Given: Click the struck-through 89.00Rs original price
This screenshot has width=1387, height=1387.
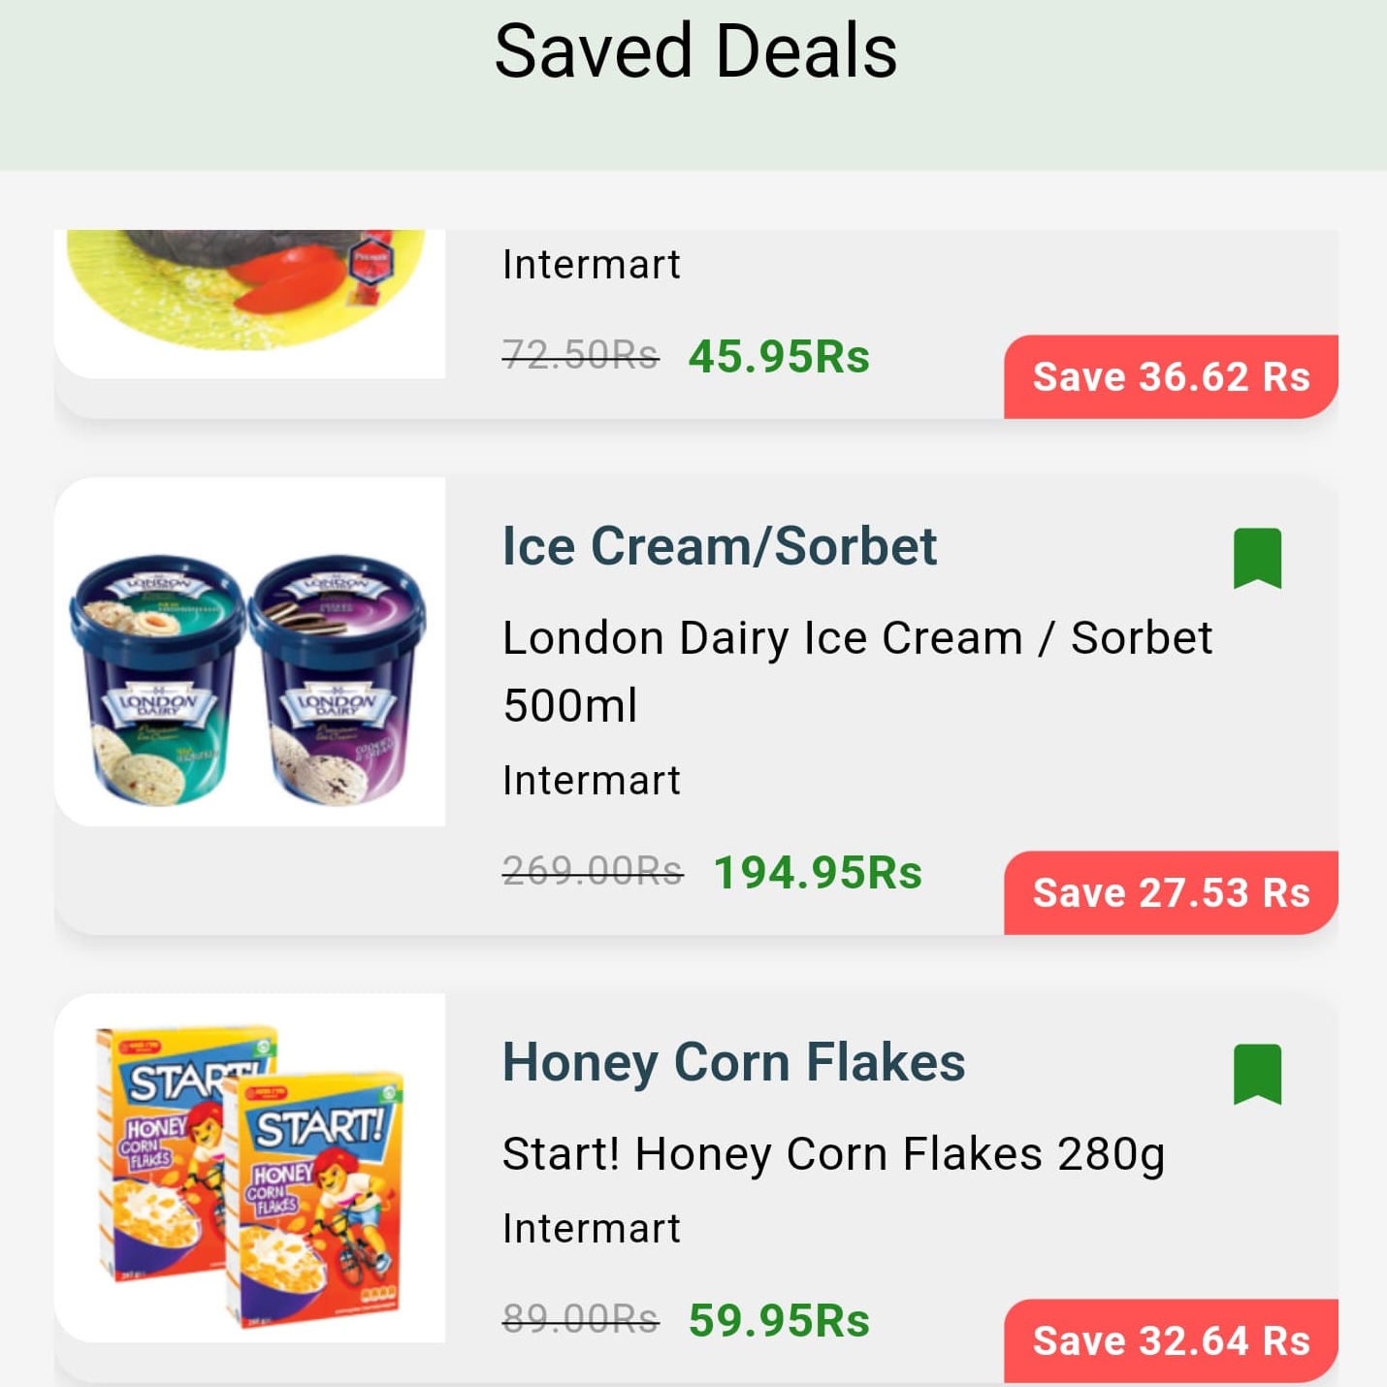Looking at the screenshot, I should tap(579, 1317).
